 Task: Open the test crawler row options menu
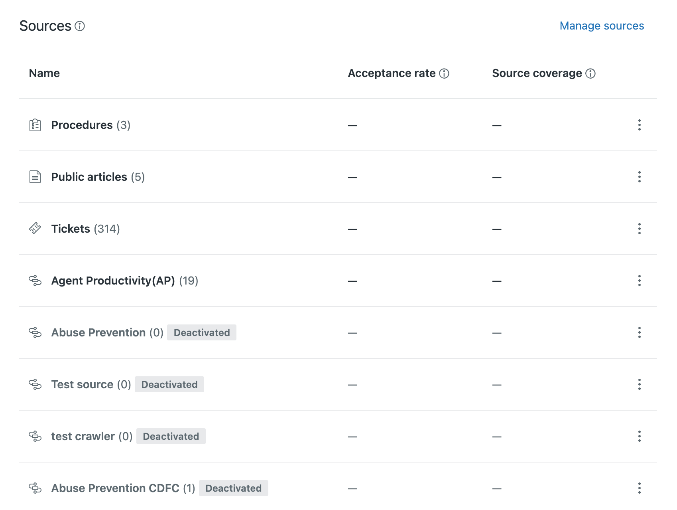640,436
